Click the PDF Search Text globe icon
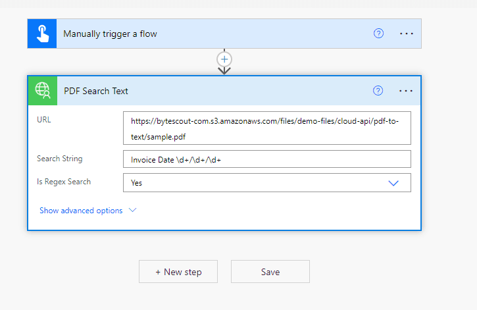Screen dimensions: 477x310 point(43,91)
